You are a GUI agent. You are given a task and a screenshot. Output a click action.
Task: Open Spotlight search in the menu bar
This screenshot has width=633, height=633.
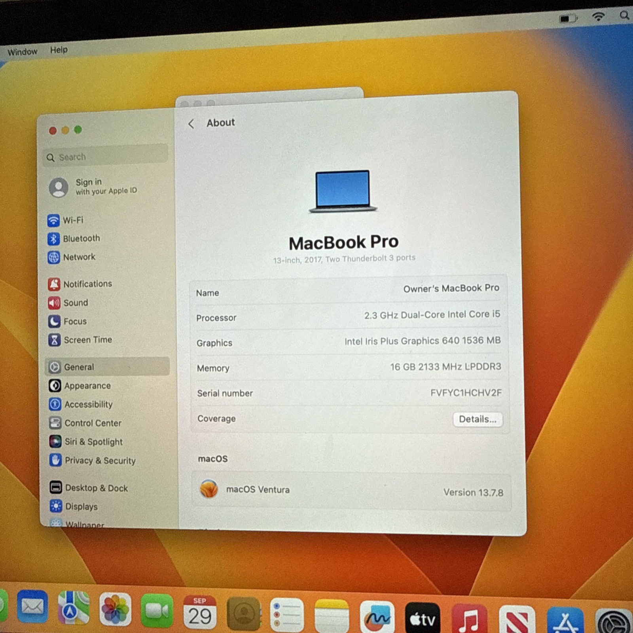(x=624, y=15)
